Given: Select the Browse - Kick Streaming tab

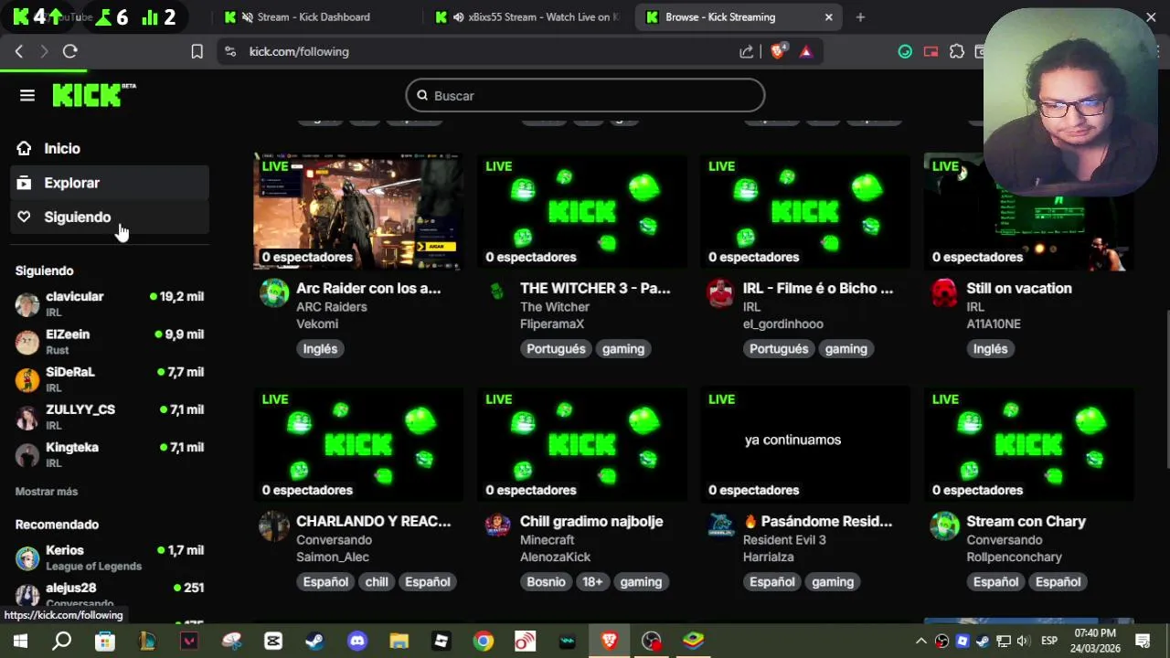Looking at the screenshot, I should 739,16.
